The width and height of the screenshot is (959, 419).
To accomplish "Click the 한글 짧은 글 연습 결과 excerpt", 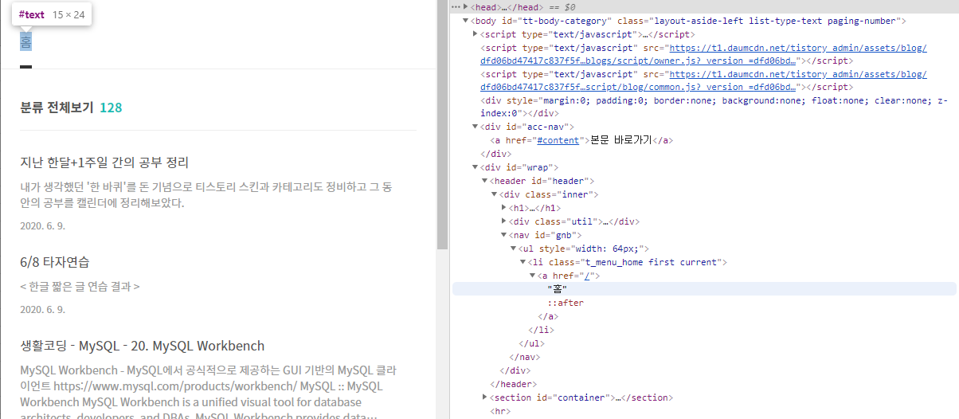I will 80,286.
